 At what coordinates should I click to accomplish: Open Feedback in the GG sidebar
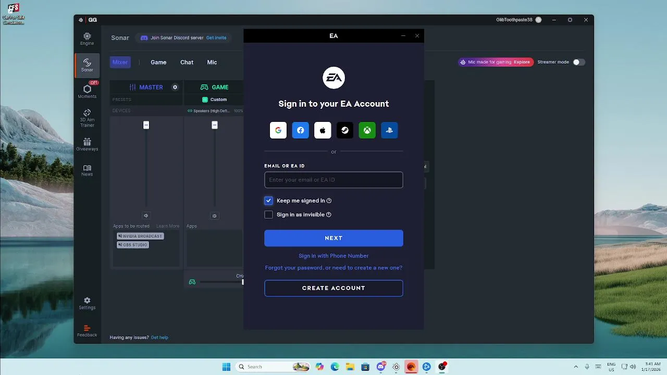tap(87, 331)
